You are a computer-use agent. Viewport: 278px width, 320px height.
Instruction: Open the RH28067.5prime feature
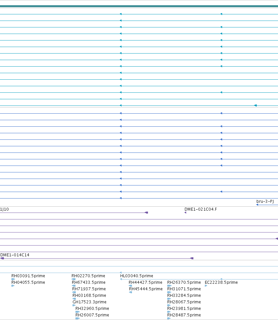(184, 302)
